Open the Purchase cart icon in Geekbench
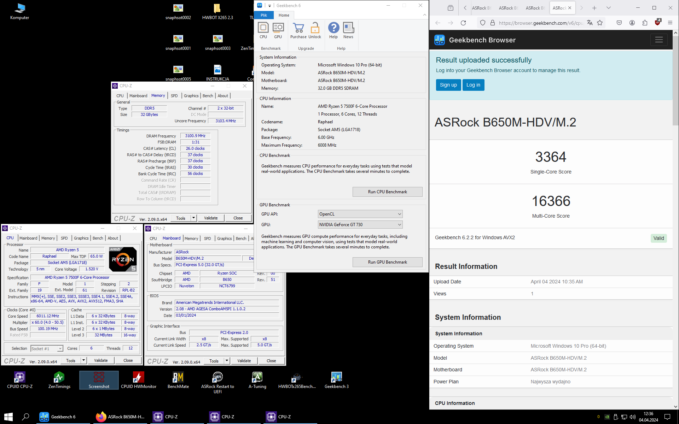Image resolution: width=679 pixels, height=424 pixels. [298, 30]
